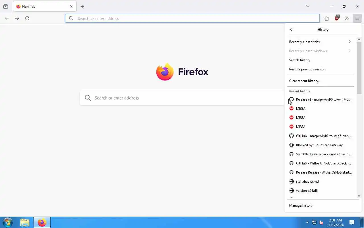Switch to the New Tab tab

coord(45,6)
